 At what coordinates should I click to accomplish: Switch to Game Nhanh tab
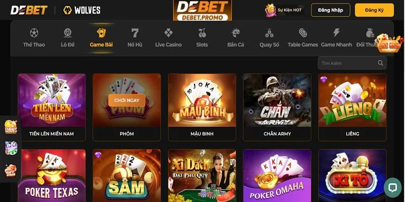tap(336, 38)
